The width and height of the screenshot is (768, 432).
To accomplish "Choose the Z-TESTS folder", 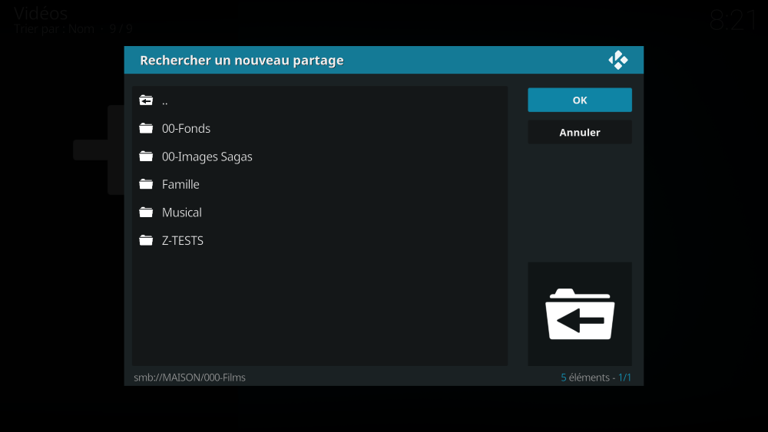I will point(183,240).
